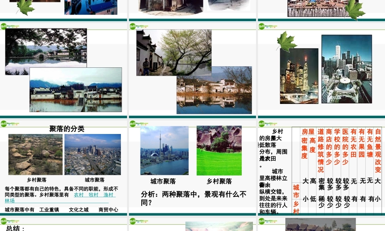Click the table cell 低 in the 乡村 row
Image resolution: width=385 pixels, height=231 pixels.
tap(313, 199)
